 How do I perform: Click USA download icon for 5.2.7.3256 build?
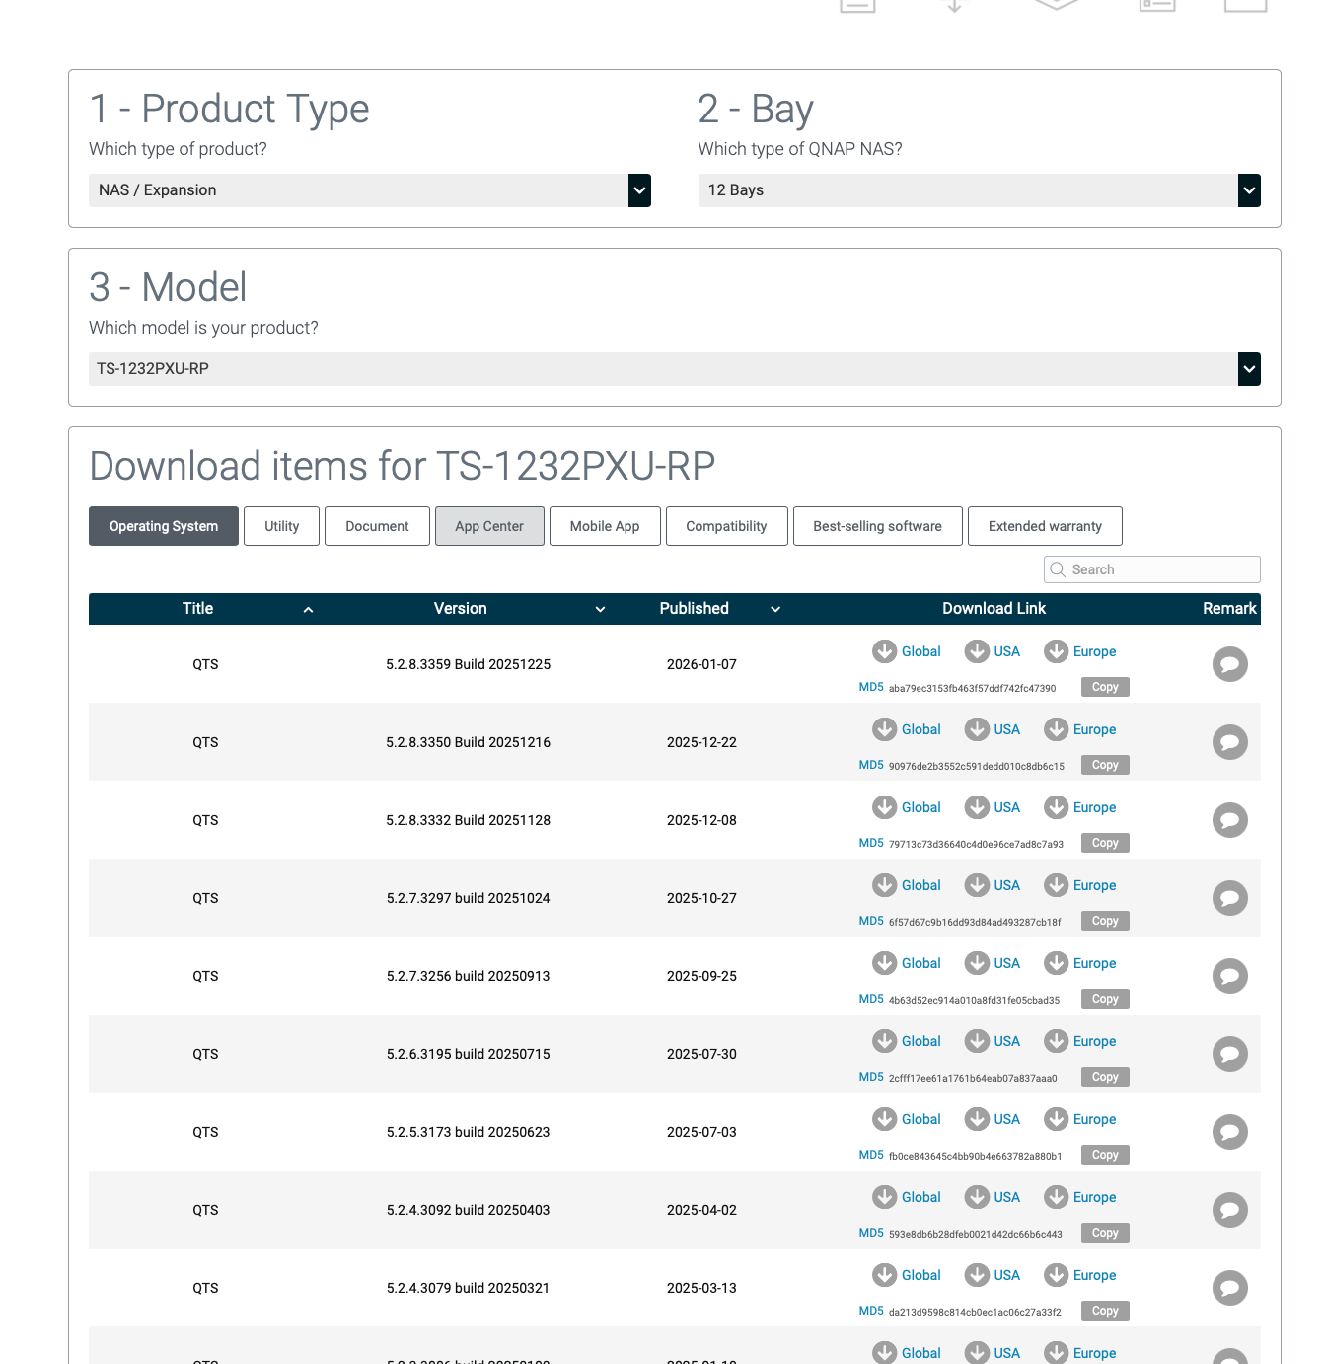pyautogui.click(x=977, y=963)
